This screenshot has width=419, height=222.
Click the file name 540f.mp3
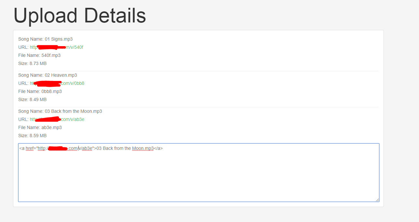pos(51,55)
